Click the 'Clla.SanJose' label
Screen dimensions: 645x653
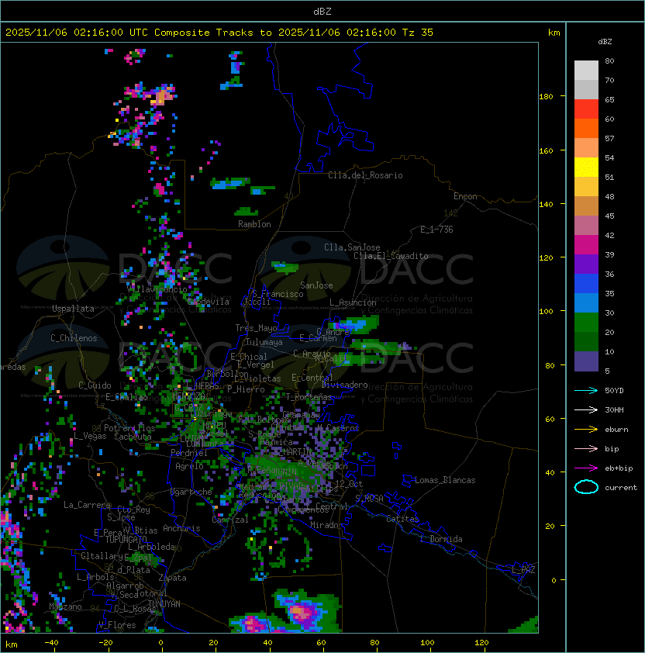352,247
